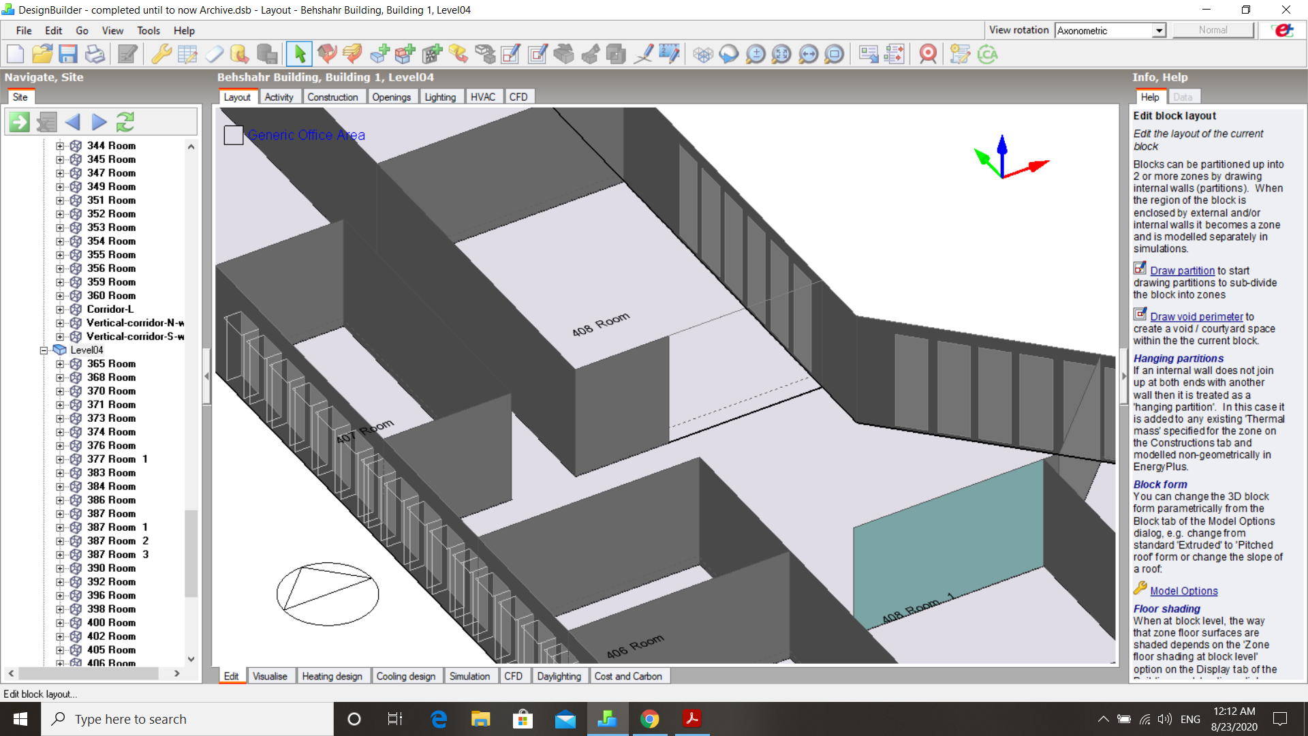Click the EnergyPlus e+ logo icon
The height and width of the screenshot is (736, 1308).
click(1283, 30)
